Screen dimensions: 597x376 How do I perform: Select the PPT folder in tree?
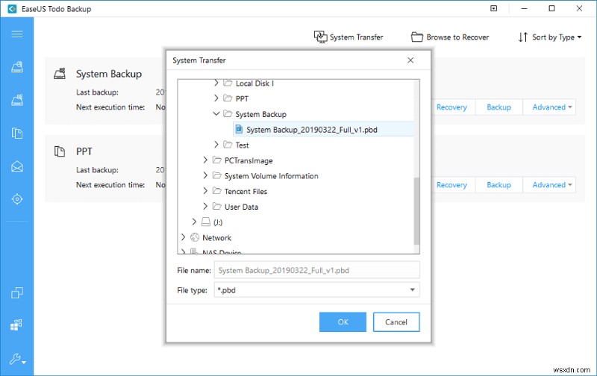coord(242,99)
